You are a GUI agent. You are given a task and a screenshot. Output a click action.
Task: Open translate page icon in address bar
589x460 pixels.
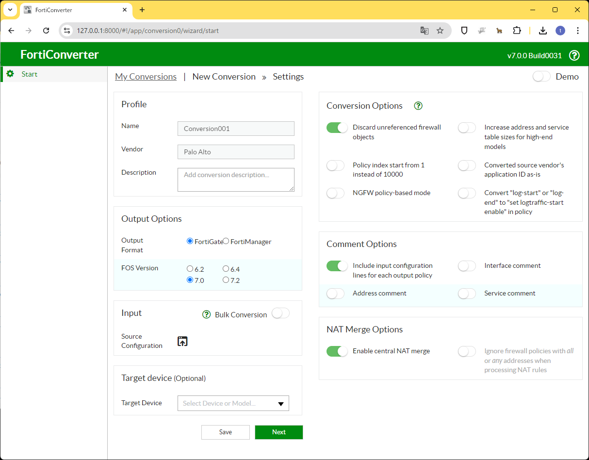pyautogui.click(x=425, y=31)
